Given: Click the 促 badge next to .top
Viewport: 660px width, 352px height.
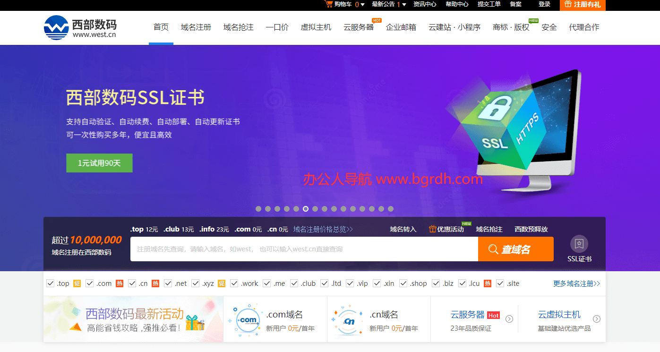Looking at the screenshot, I should point(77,283).
